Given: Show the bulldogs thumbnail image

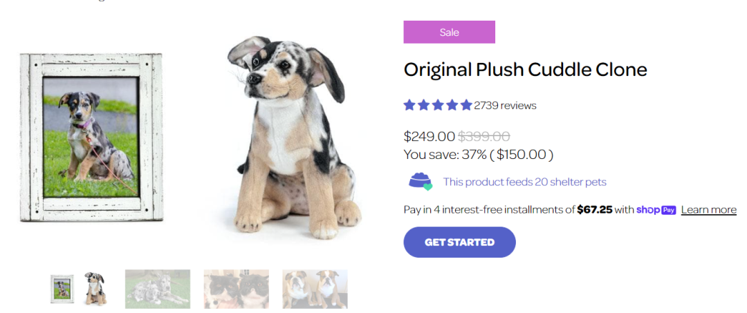Looking at the screenshot, I should [x=315, y=289].
